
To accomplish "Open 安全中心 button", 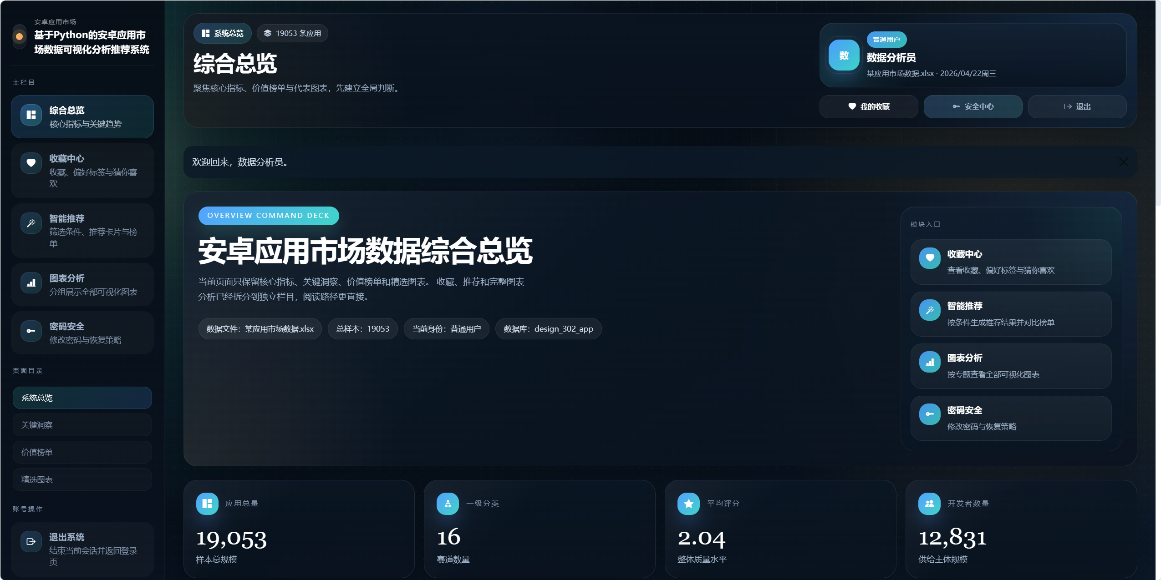I will pyautogui.click(x=973, y=106).
